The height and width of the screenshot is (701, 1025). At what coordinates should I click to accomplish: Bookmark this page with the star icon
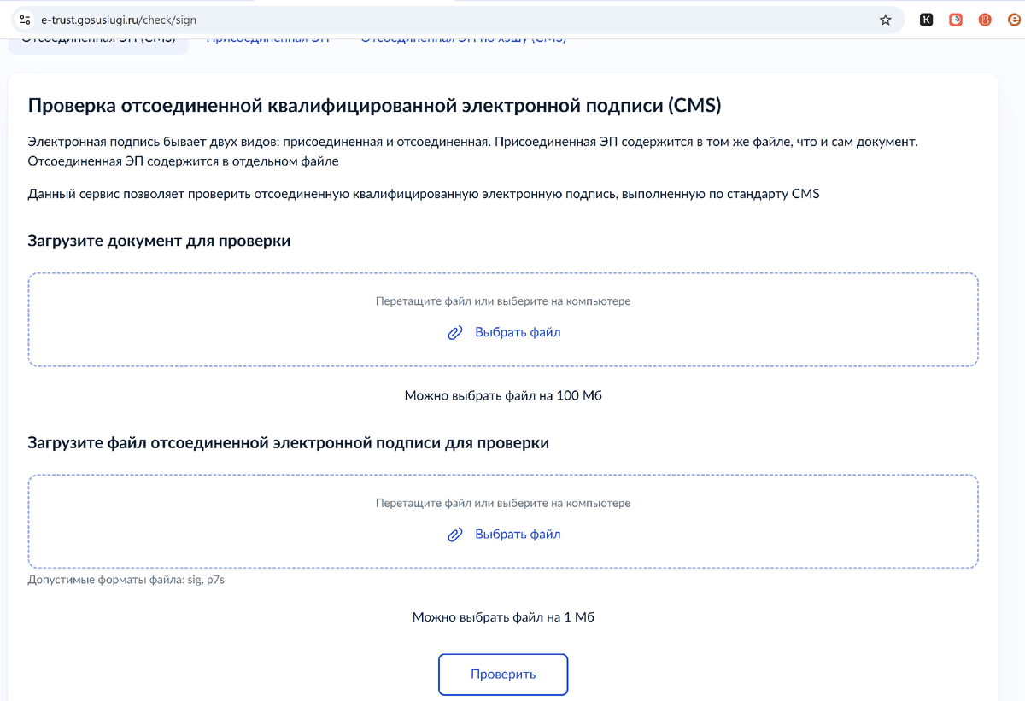[x=886, y=20]
